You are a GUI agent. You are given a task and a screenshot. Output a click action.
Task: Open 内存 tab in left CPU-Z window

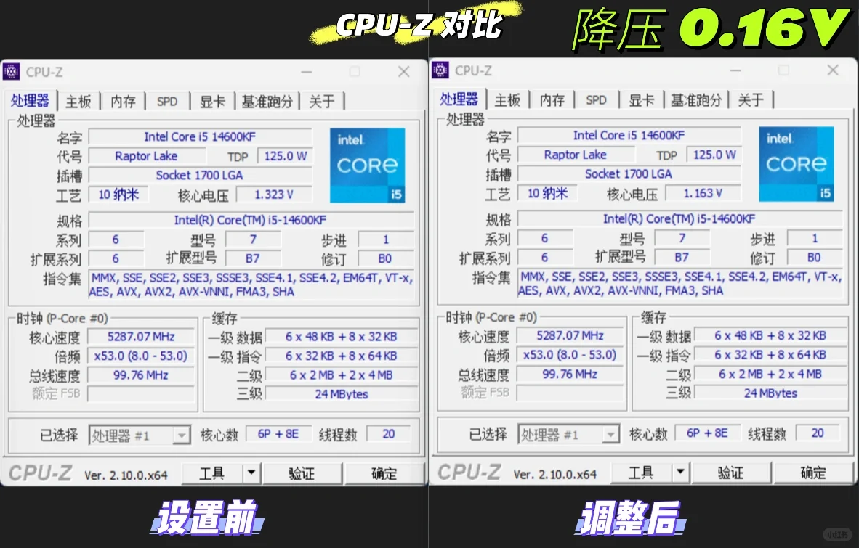point(123,101)
